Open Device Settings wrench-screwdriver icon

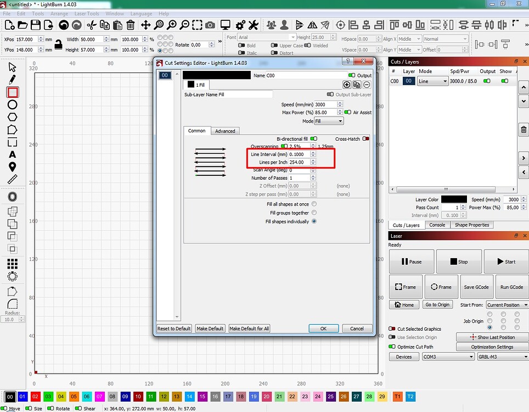coord(254,25)
